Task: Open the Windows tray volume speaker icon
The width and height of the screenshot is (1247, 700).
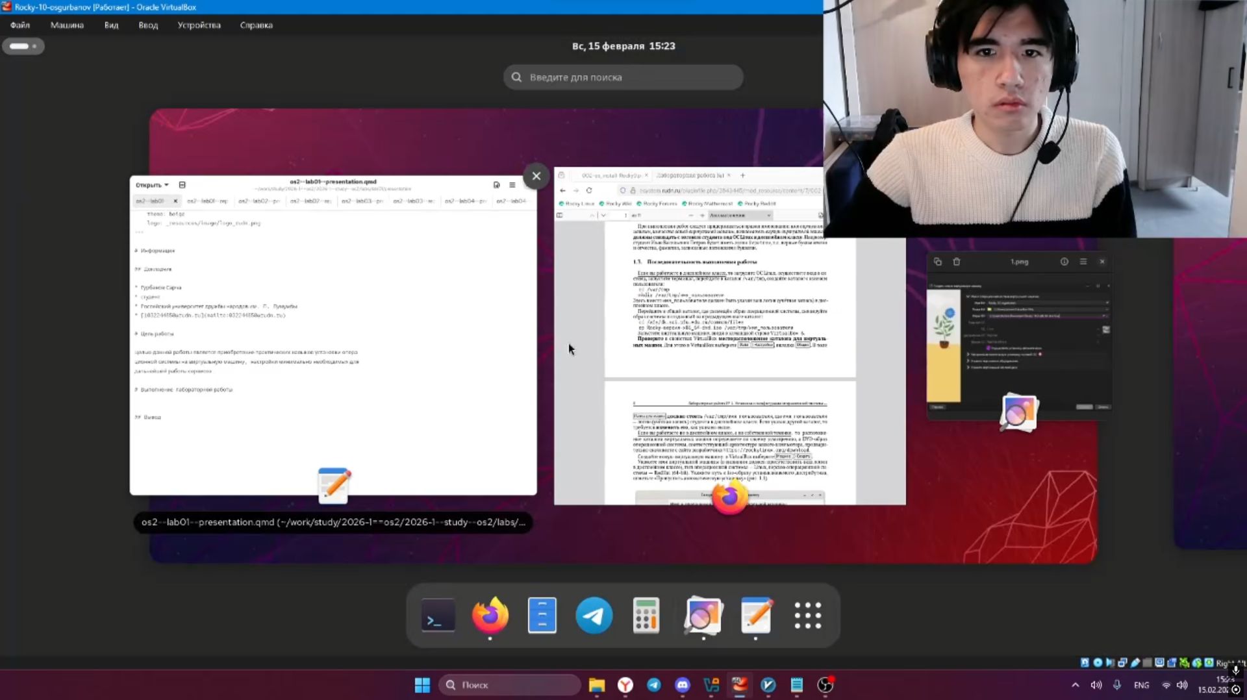Action: [1182, 685]
